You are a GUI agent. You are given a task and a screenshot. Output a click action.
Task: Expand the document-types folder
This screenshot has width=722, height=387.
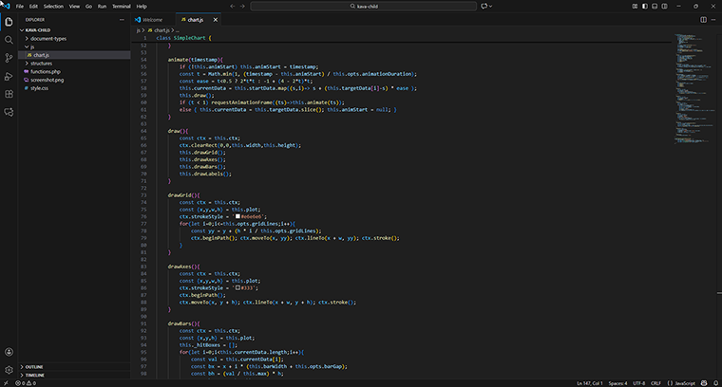pos(74,39)
